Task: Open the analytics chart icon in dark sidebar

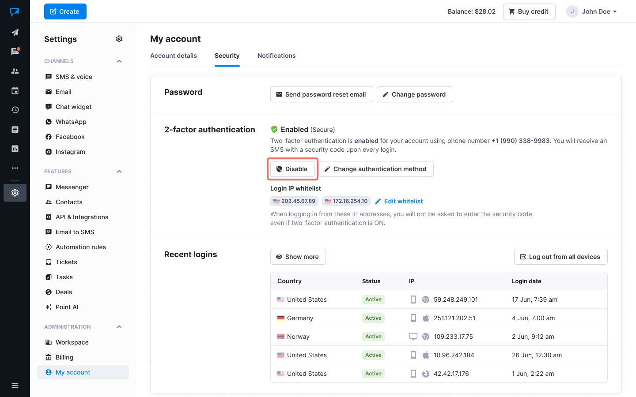Action: [15, 148]
